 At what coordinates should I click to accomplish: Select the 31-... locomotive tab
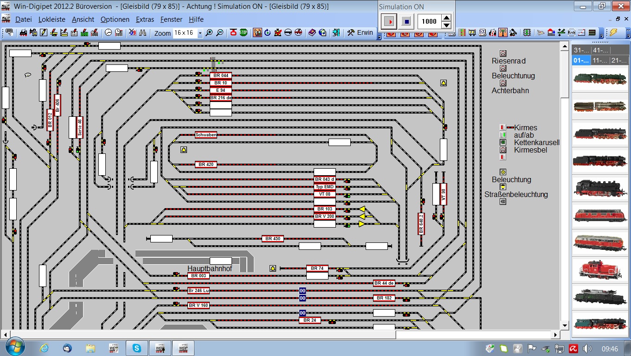click(x=581, y=50)
